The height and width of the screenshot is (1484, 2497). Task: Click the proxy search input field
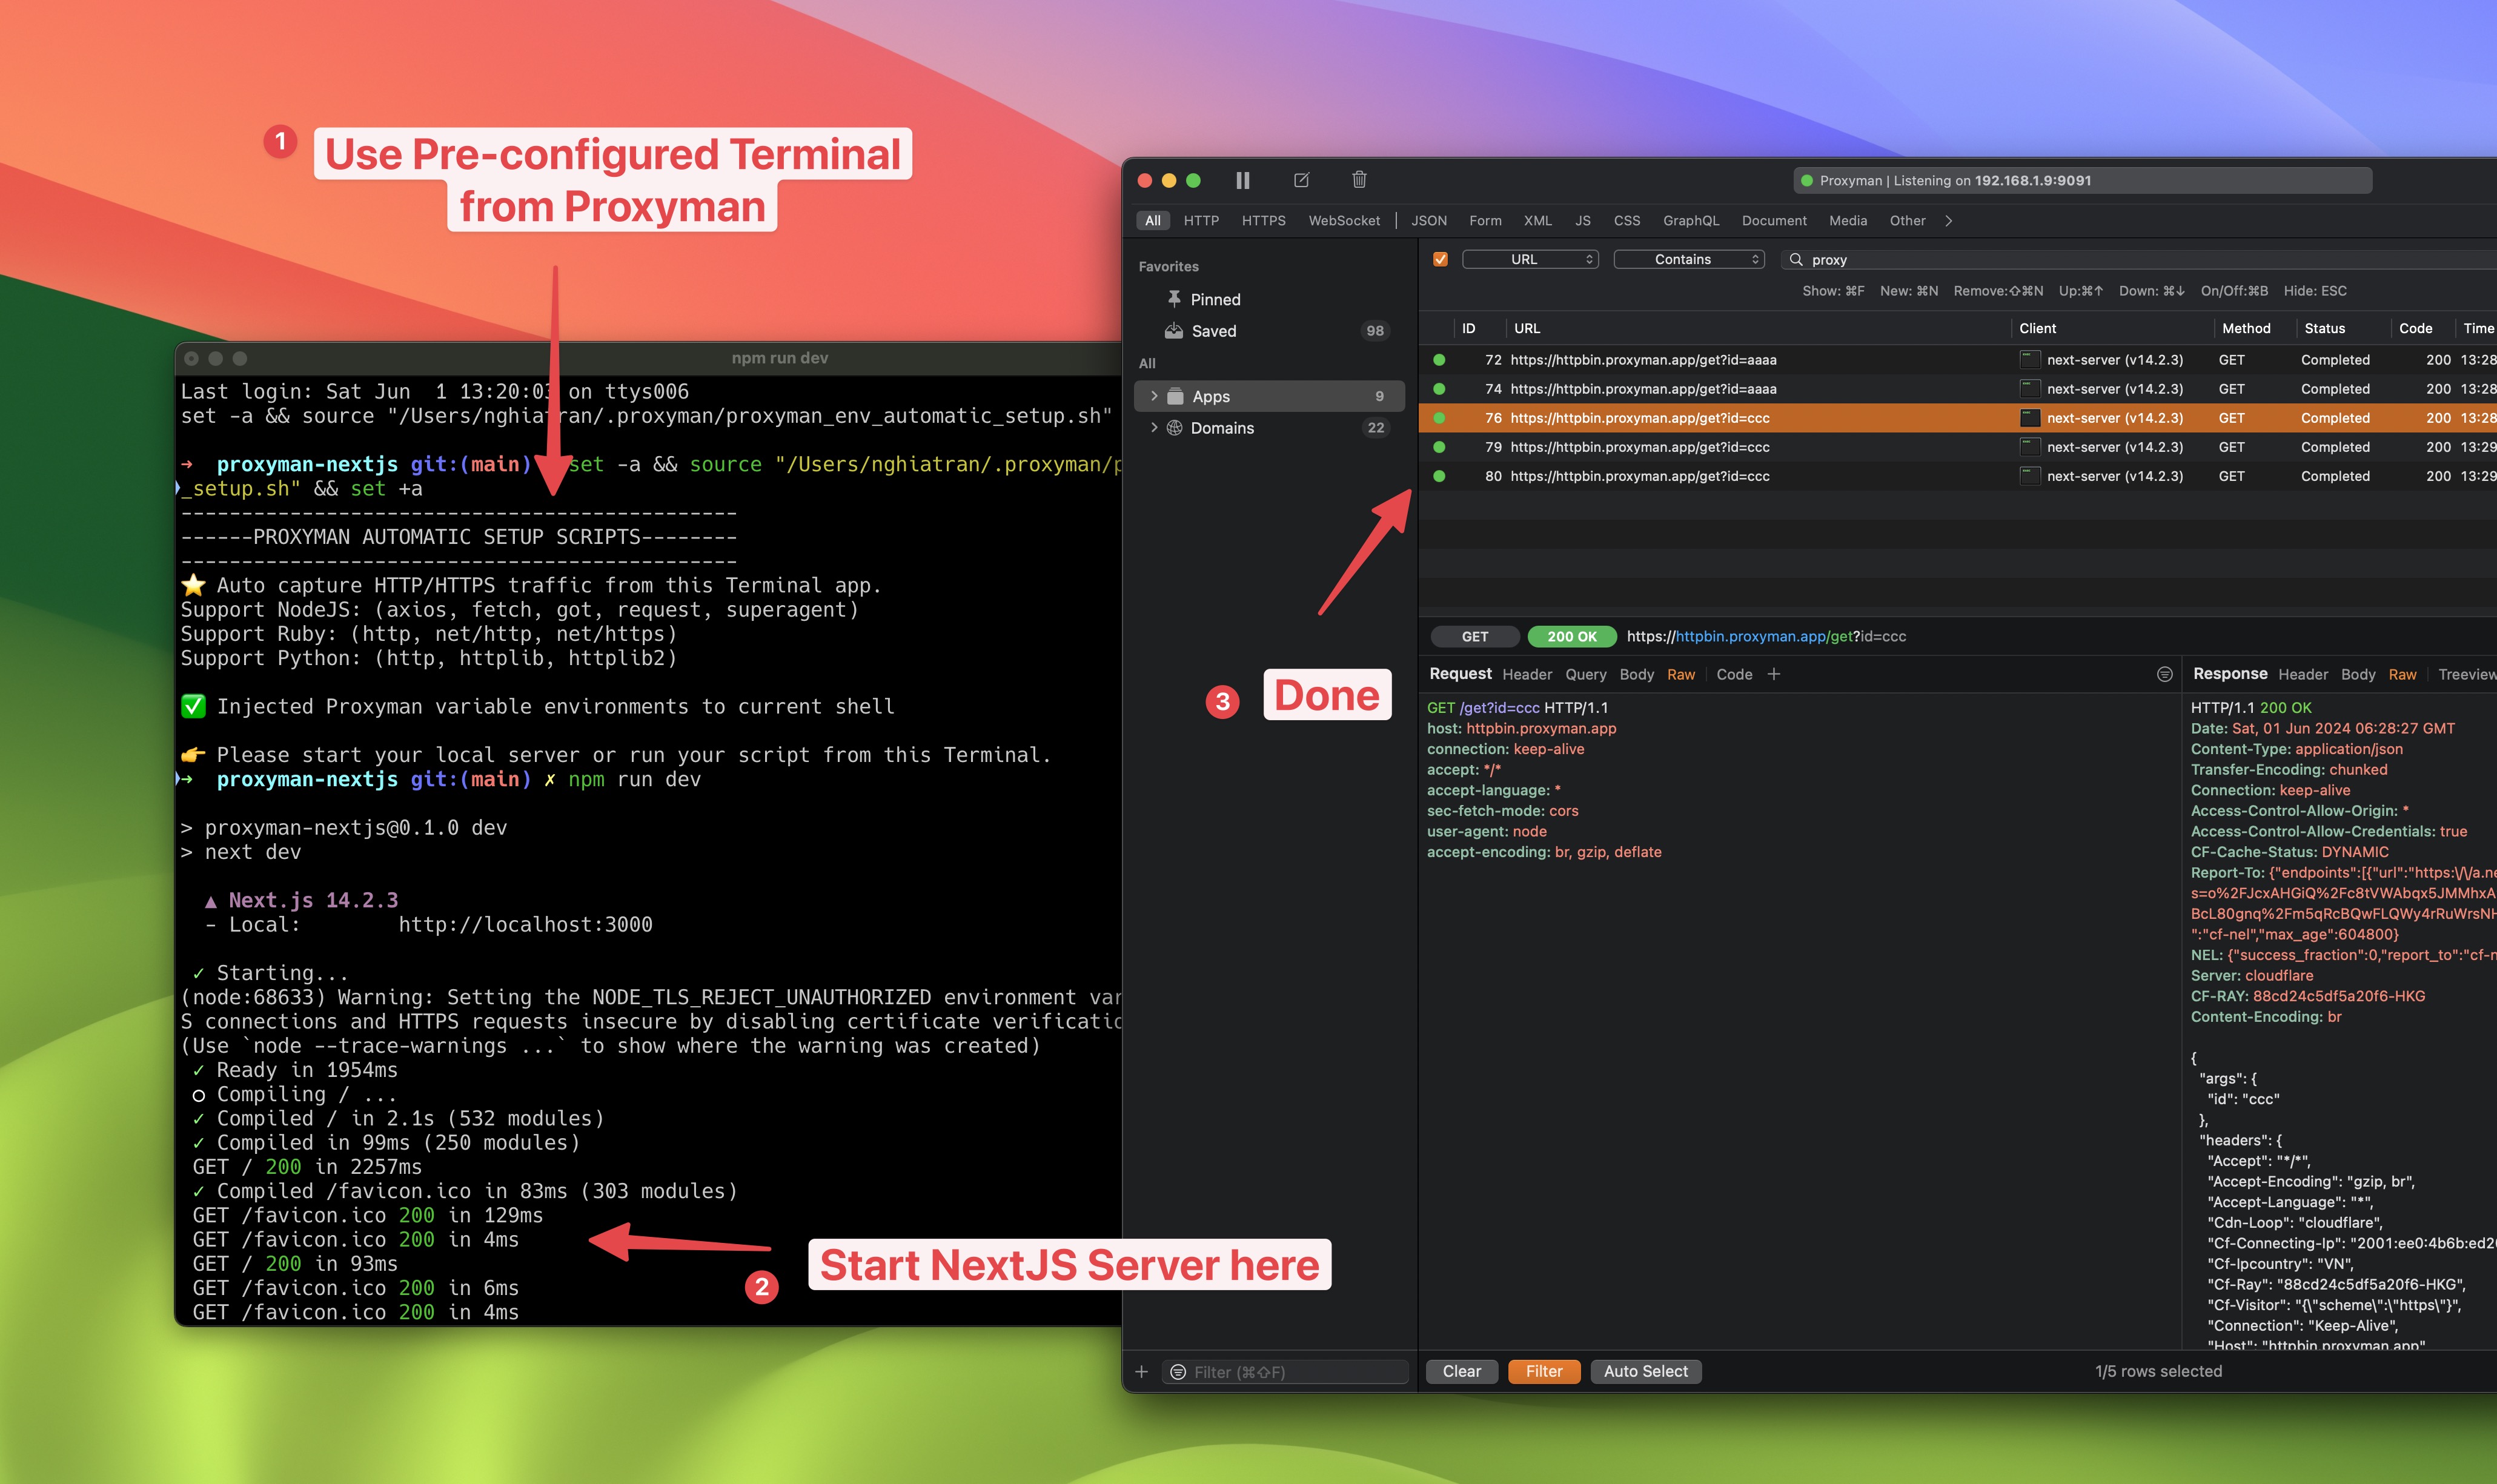[x=2140, y=259]
